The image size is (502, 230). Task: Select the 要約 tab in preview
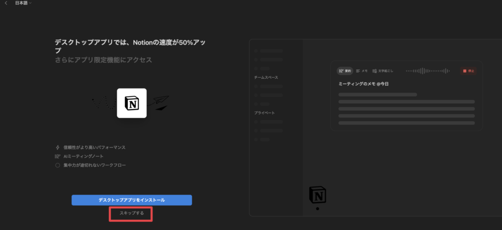(345, 71)
